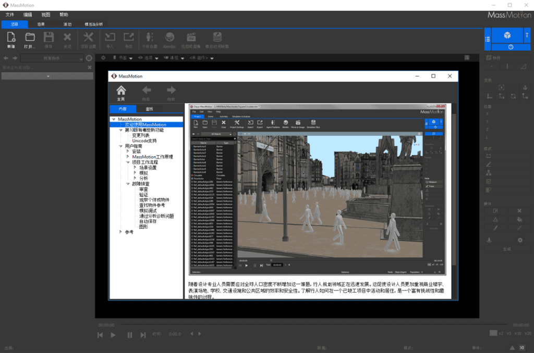Expand the 参考 tree node

[120, 232]
